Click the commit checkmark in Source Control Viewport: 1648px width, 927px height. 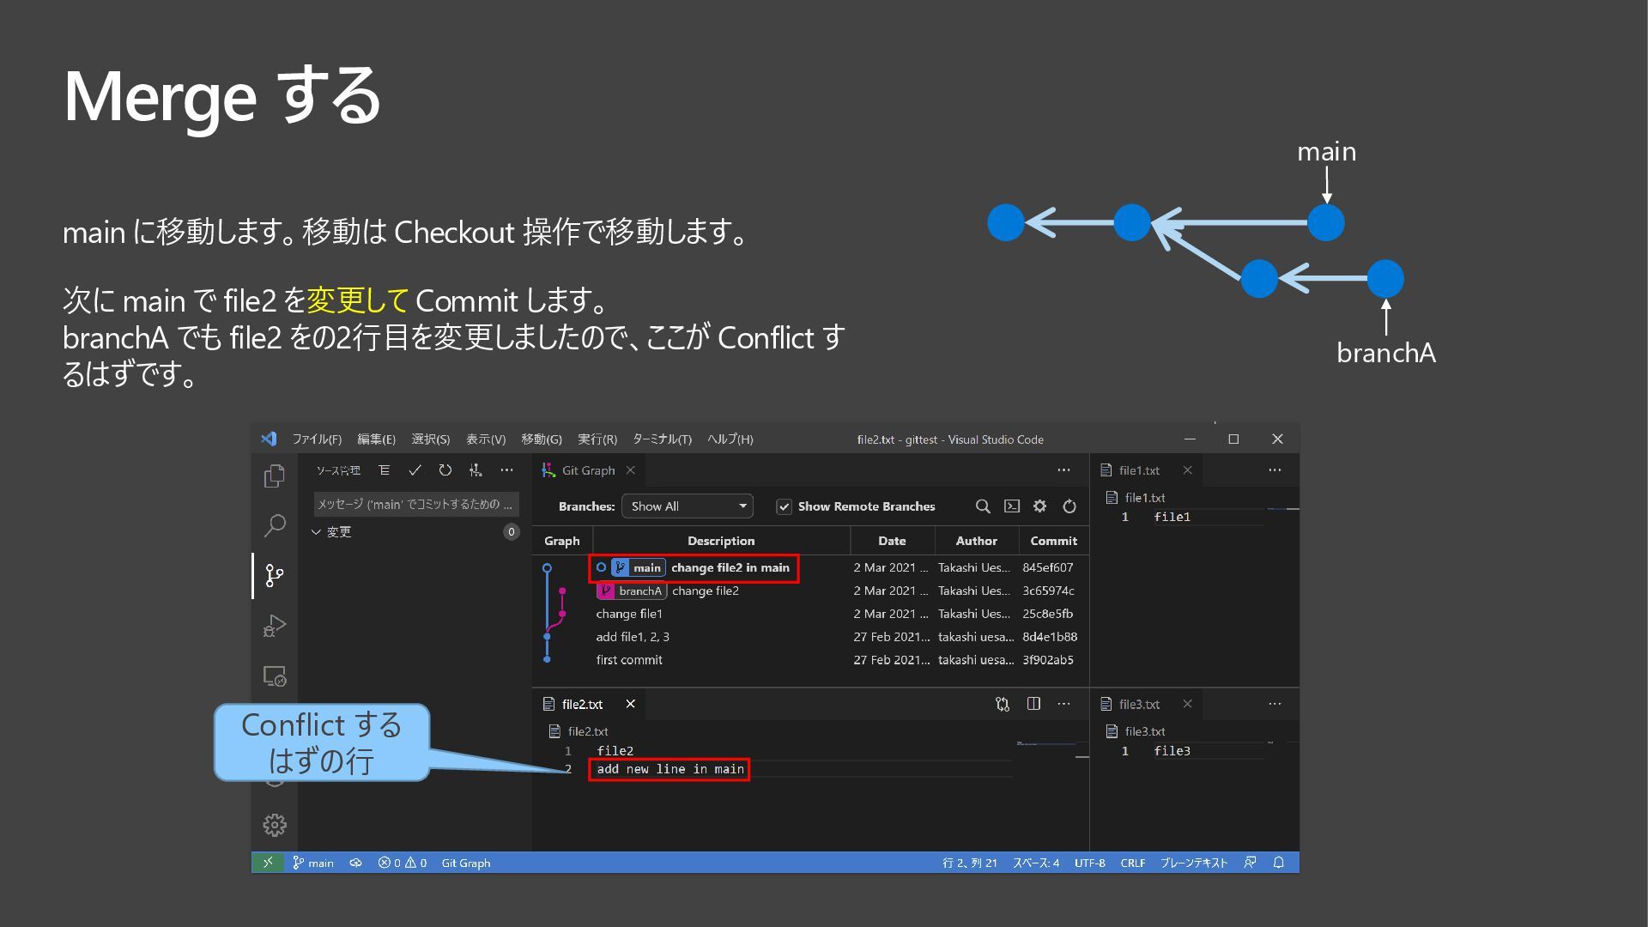coord(415,470)
